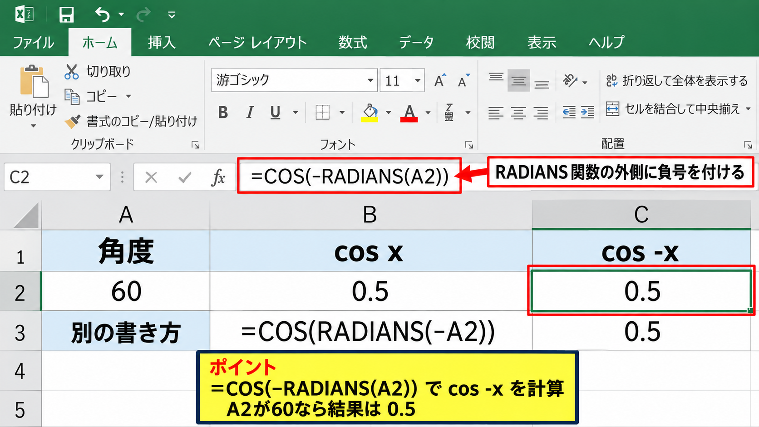Expand the Name Box dropdown arrow
759x427 pixels.
[99, 177]
